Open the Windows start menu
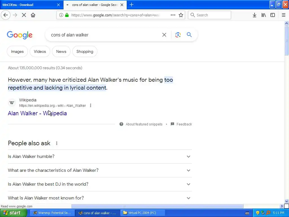289x217 pixels. coord(13,213)
